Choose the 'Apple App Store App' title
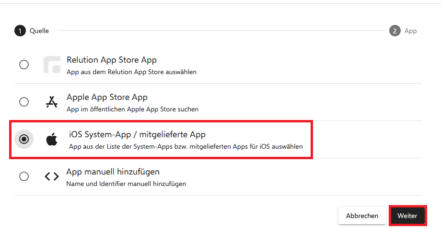Screen dimensions: 441x229 click(107, 97)
